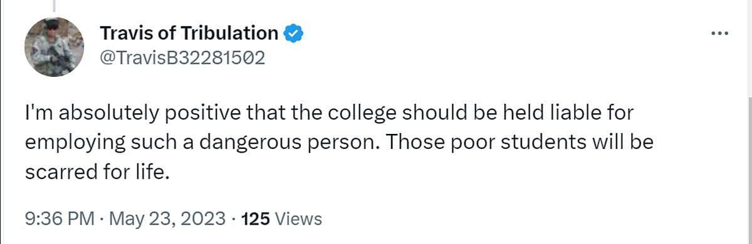Open Travis of Tribulation's profile picture
The image size is (752, 244).
pos(54,47)
